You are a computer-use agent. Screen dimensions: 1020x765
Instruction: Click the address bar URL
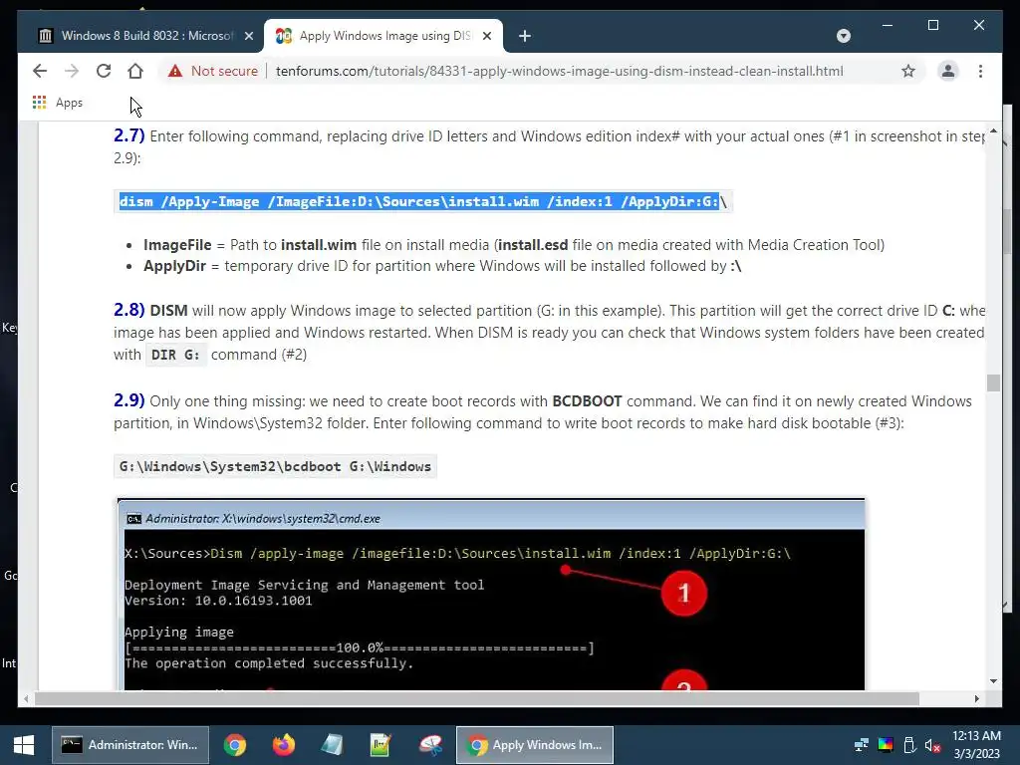[x=559, y=71]
